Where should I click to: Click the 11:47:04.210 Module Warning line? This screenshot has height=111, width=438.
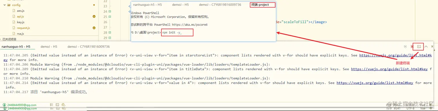[137, 78]
